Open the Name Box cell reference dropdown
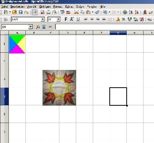Image resolution: width=154 pixels, height=143 pixels. pos(30,27)
